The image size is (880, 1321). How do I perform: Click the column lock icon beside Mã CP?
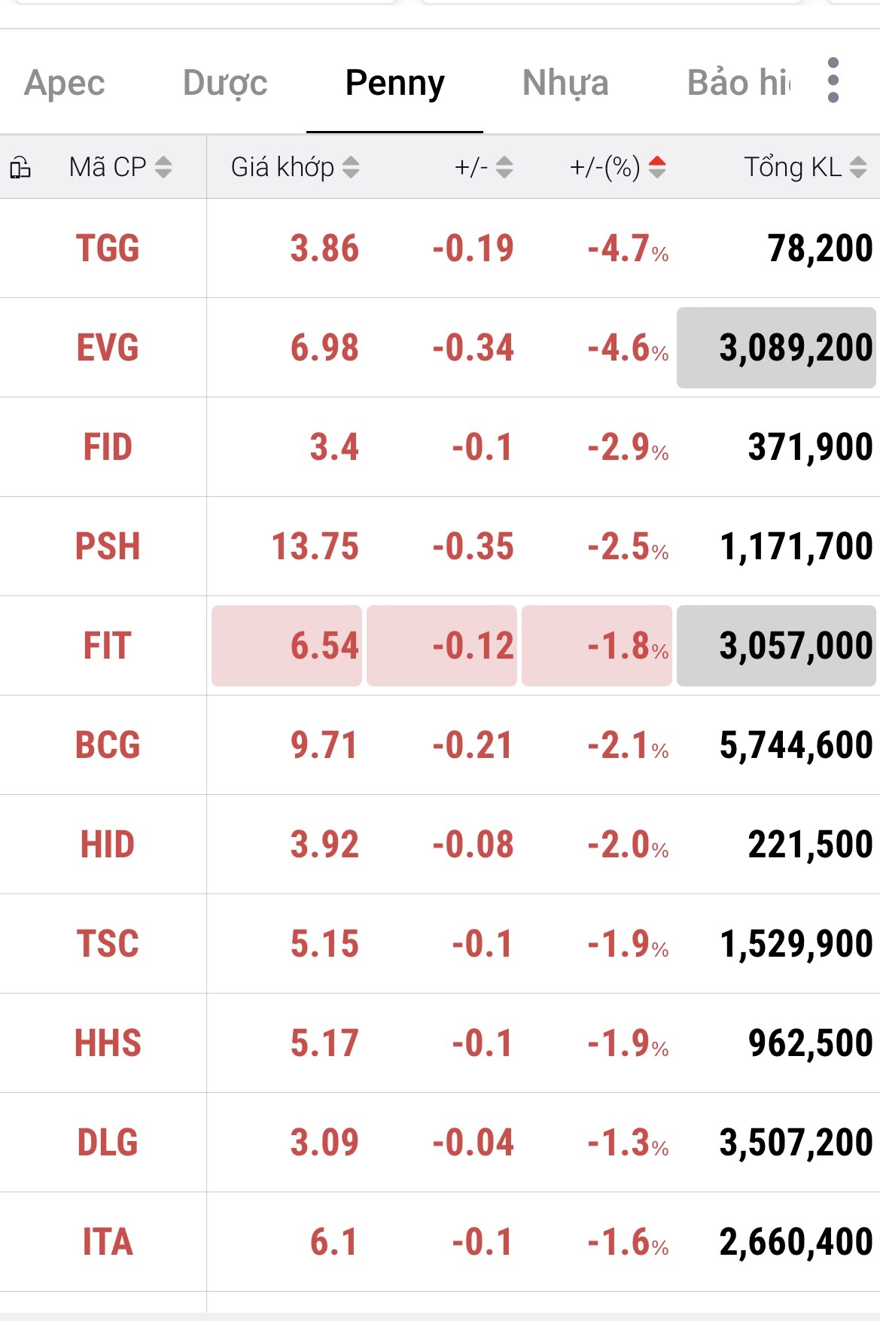click(20, 167)
